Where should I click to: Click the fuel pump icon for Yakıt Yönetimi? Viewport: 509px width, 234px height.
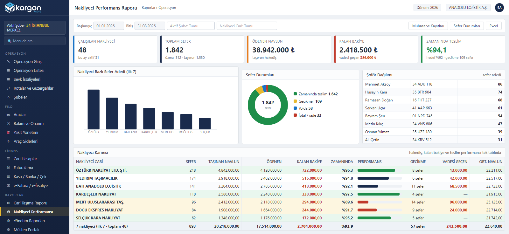point(9,133)
